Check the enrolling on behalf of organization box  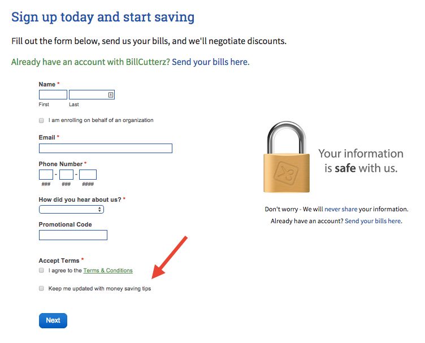tap(41, 120)
